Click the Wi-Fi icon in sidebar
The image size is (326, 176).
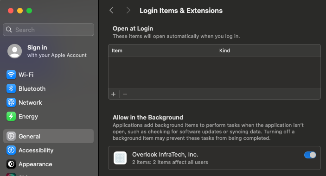(x=11, y=75)
